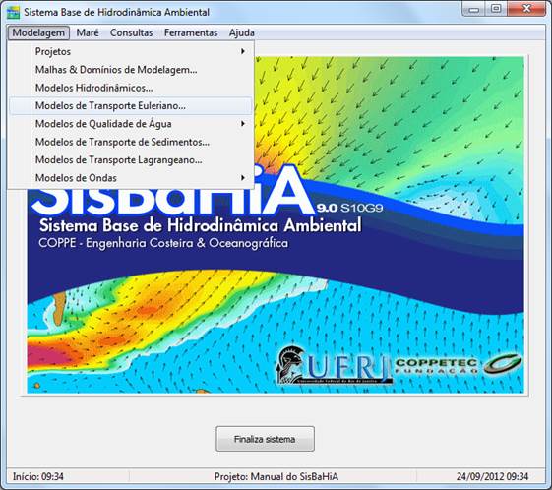Screen dimensions: 552x490
Task: Open the Ajuda menu
Action: point(241,32)
